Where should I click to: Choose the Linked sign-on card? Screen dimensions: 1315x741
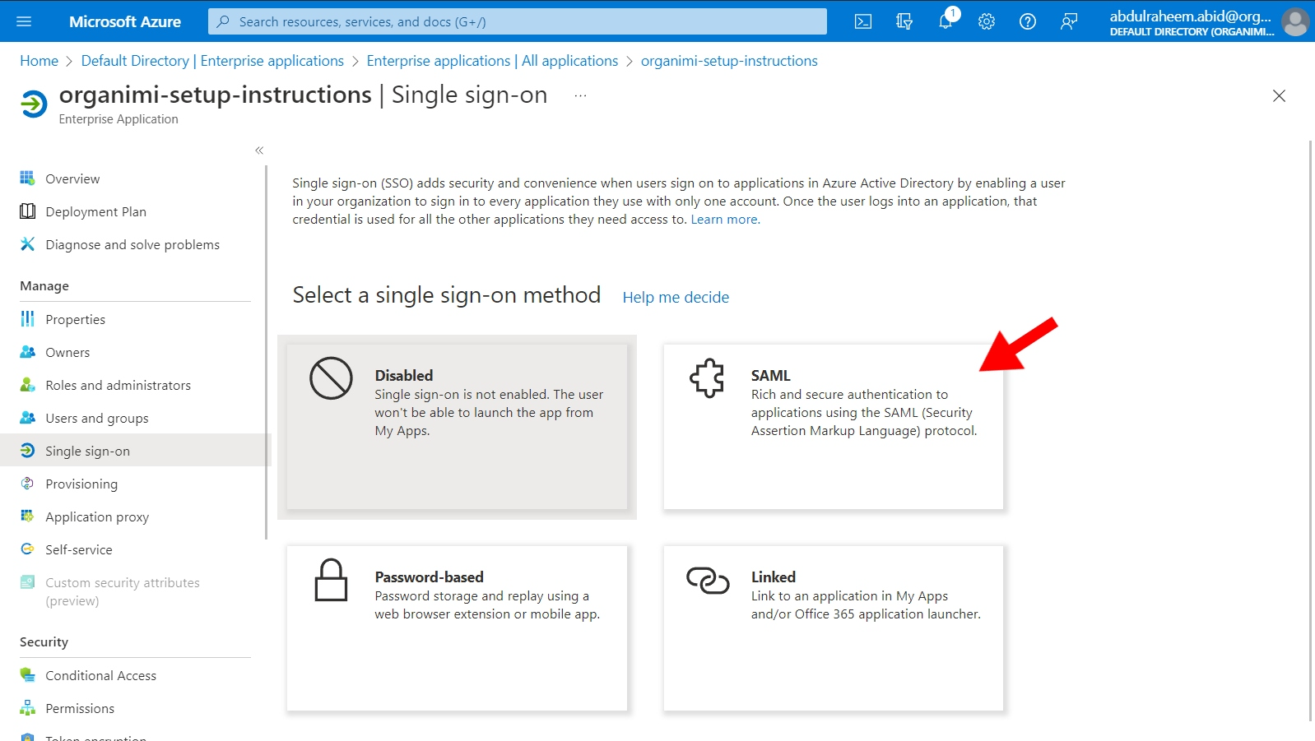click(x=833, y=628)
